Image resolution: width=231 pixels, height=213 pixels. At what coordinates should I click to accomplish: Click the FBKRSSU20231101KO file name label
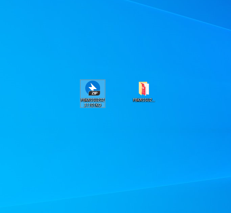93,102
